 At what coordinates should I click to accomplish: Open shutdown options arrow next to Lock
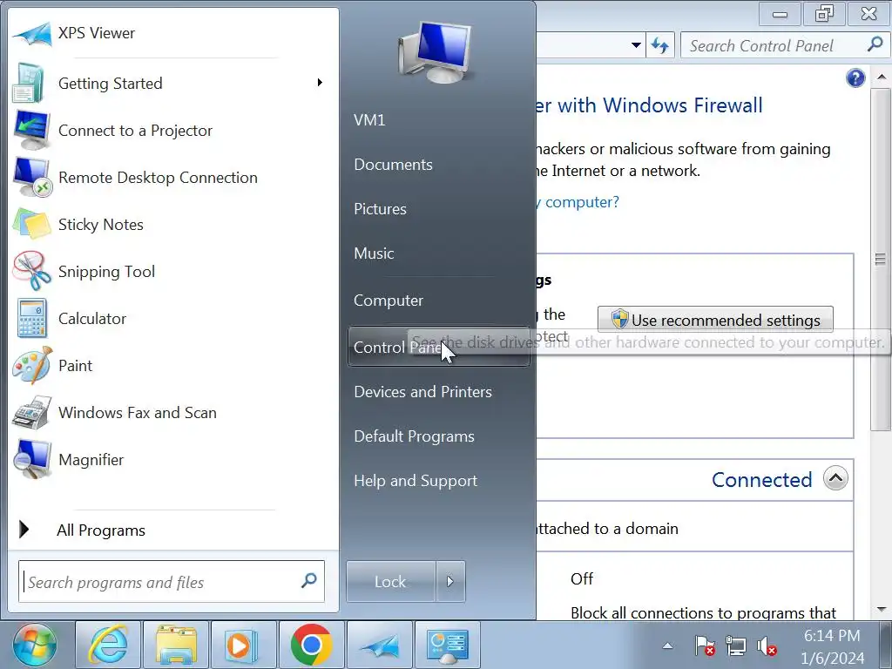click(450, 581)
